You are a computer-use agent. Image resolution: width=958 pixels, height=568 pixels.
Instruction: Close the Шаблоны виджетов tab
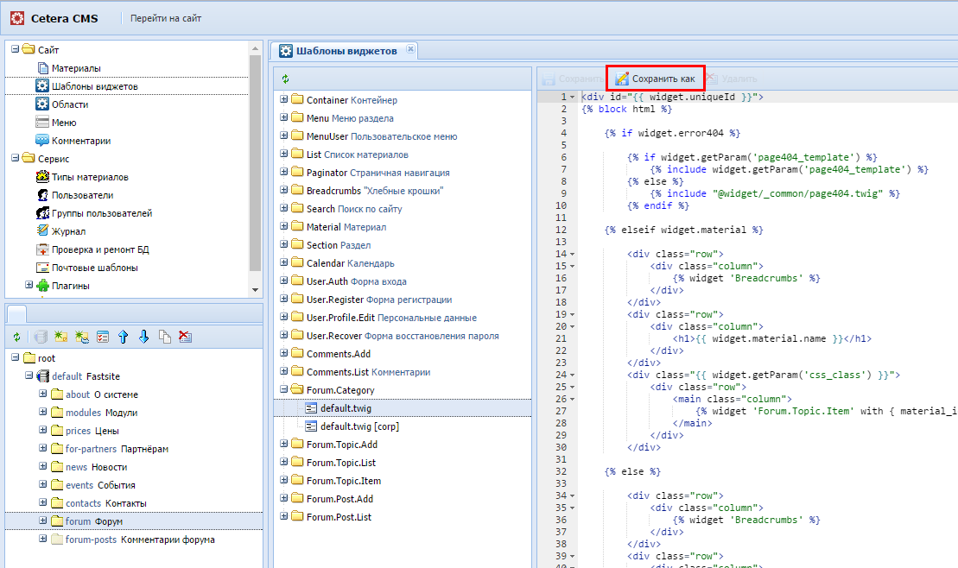tap(410, 49)
